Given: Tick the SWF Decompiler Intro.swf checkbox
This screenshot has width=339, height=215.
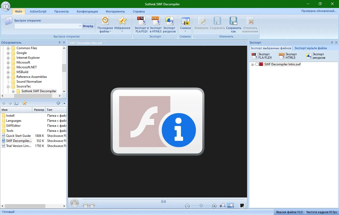Looking at the screenshot, I should [257, 64].
